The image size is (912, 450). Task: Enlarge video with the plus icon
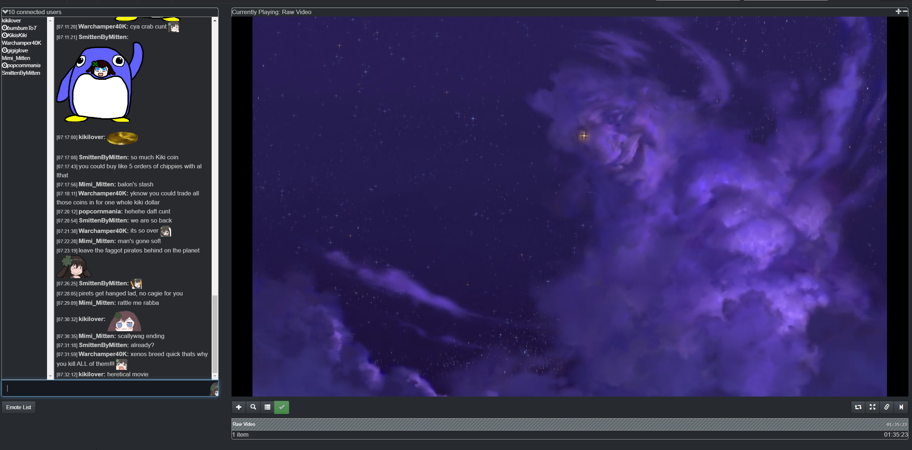[x=898, y=12]
